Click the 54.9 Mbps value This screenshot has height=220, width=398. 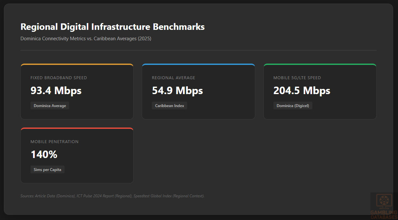click(x=177, y=91)
